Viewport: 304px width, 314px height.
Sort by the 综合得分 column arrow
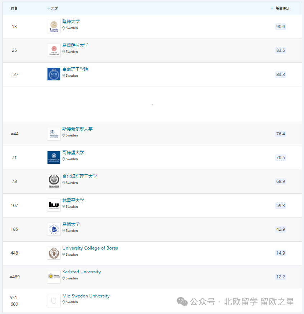click(x=272, y=8)
